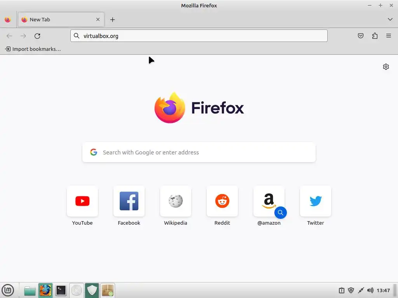Minimize the Firefox window

tap(370, 5)
